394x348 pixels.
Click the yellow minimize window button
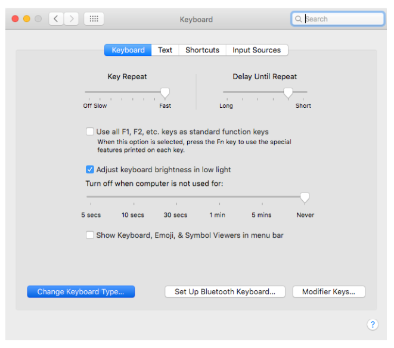(x=27, y=19)
